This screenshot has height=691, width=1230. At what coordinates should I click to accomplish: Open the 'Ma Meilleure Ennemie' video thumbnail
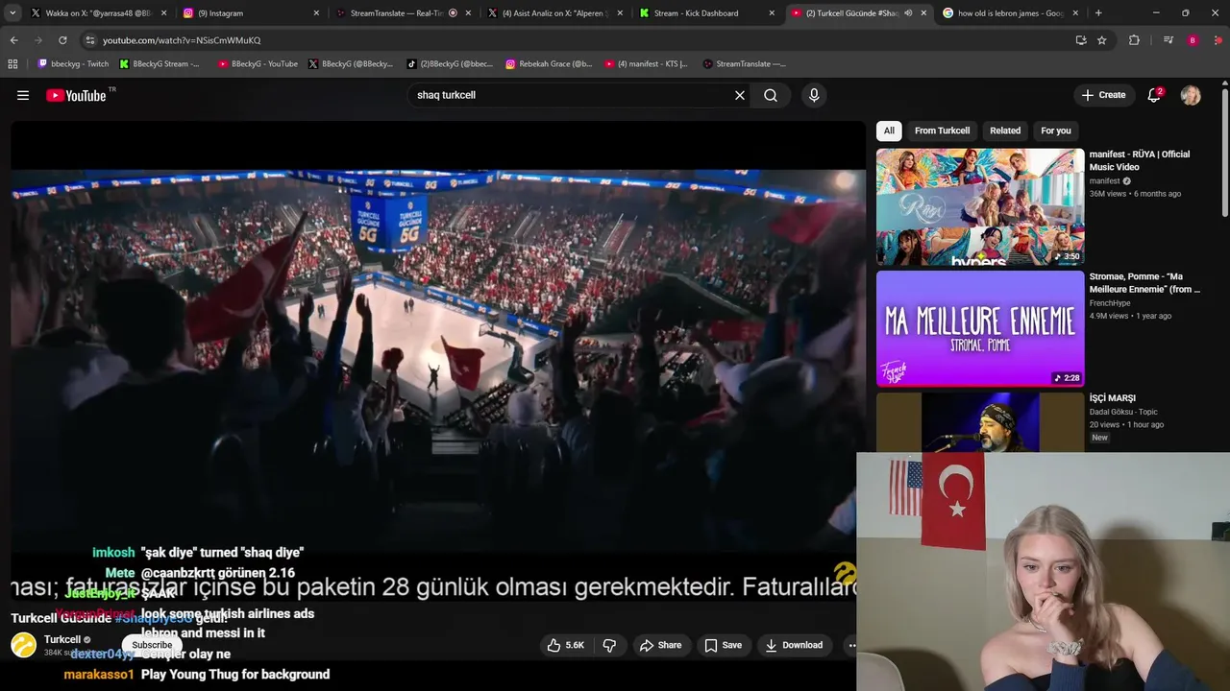pos(980,328)
